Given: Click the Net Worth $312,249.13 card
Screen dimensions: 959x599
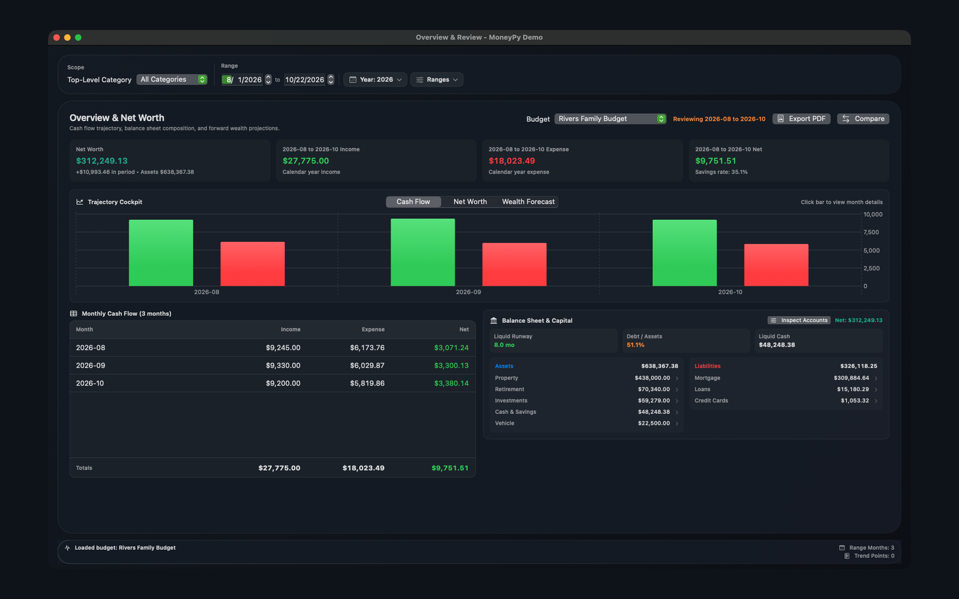Looking at the screenshot, I should point(170,161).
